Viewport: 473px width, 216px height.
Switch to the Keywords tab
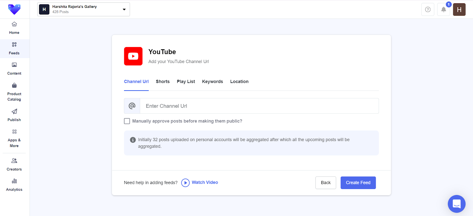coord(213,82)
